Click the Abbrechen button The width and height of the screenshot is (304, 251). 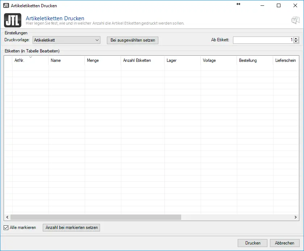click(x=284, y=243)
